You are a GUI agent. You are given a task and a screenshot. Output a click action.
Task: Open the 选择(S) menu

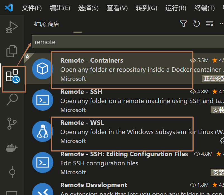88,8
